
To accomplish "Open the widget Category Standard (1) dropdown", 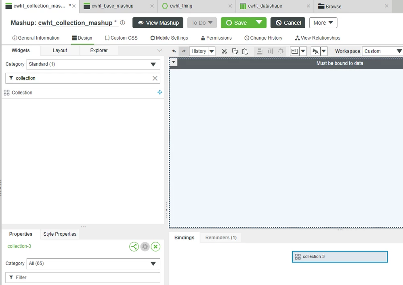I will click(93, 64).
